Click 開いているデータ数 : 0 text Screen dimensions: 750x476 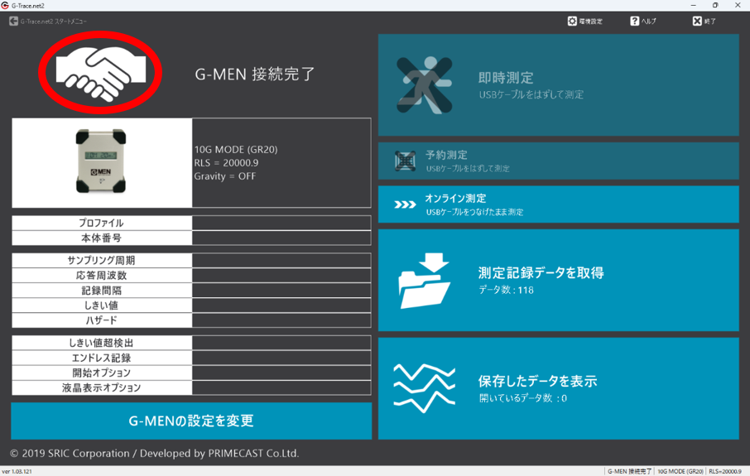[523, 398]
